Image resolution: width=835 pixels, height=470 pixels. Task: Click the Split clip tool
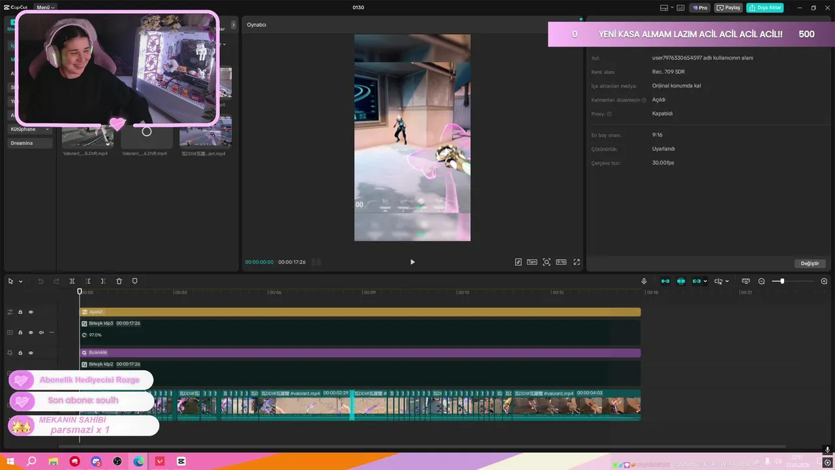[72, 281]
